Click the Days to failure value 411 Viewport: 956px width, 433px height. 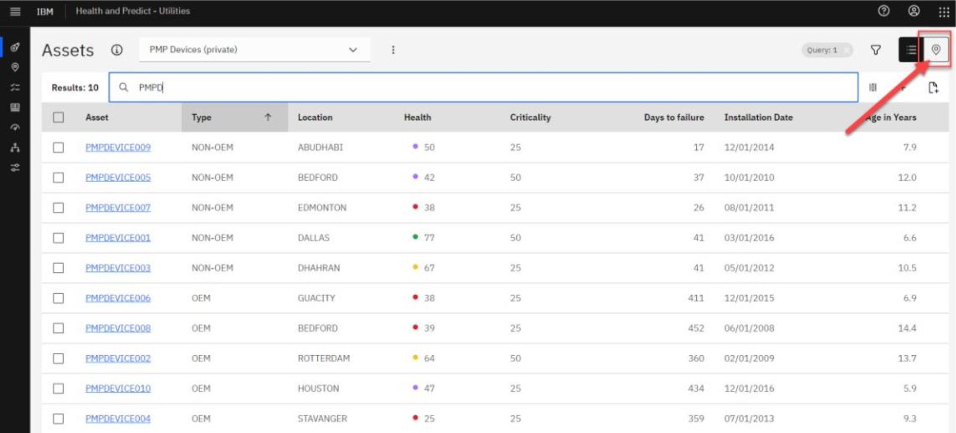coord(696,298)
